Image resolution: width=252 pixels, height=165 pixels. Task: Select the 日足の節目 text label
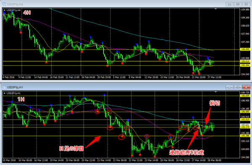tap(71, 149)
